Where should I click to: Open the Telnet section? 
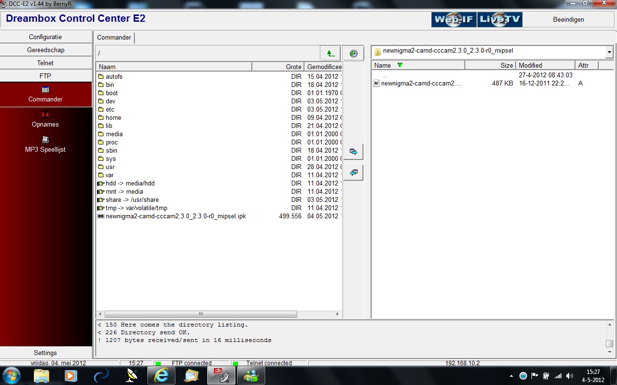[45, 63]
